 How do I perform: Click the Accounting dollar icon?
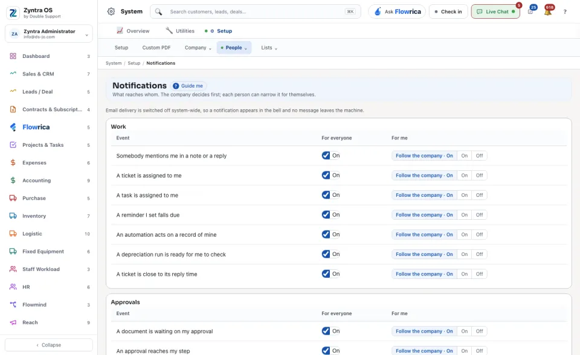pos(13,181)
